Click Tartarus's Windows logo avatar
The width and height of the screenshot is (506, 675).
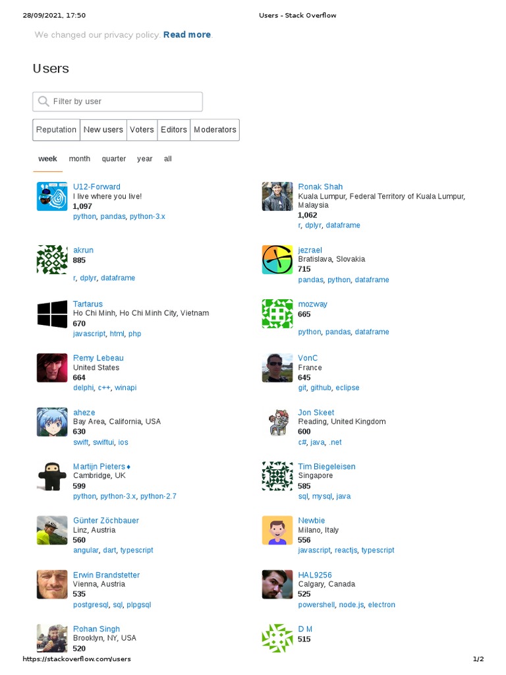point(52,314)
